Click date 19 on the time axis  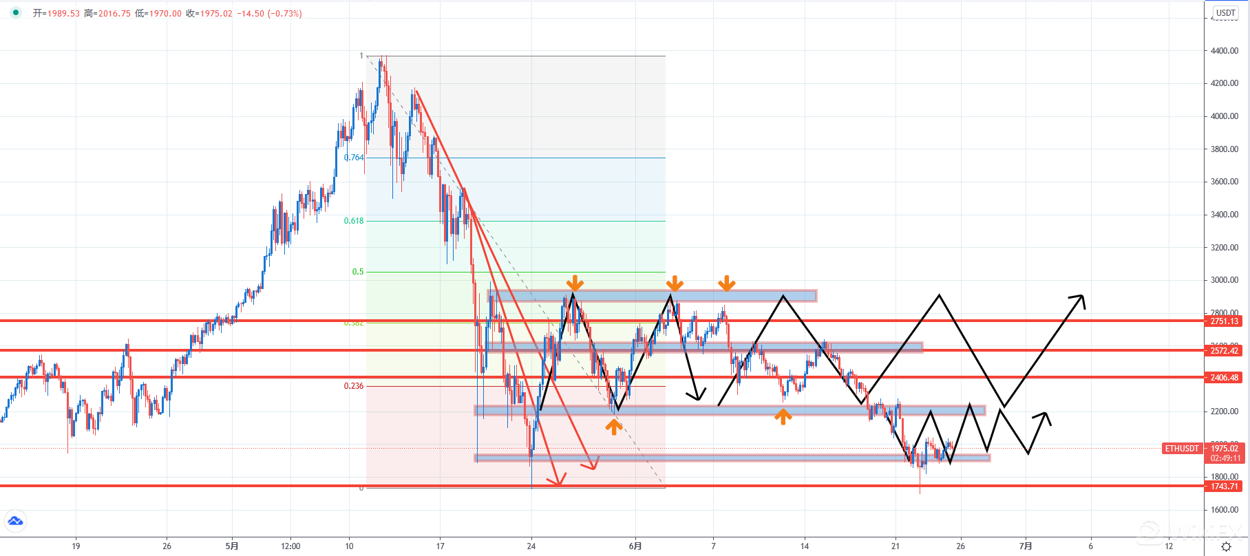[76, 546]
